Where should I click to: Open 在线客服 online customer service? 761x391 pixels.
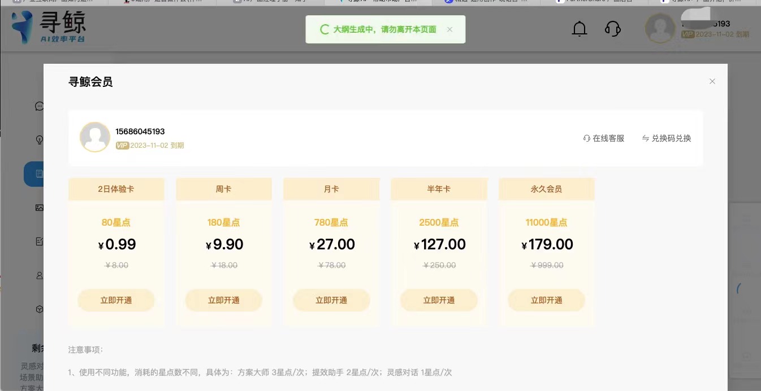point(604,138)
